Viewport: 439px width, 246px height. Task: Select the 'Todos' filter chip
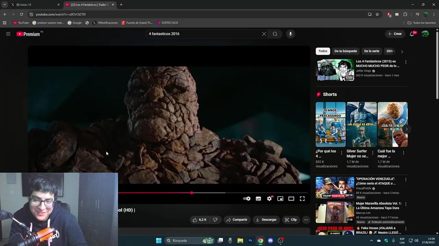(323, 51)
